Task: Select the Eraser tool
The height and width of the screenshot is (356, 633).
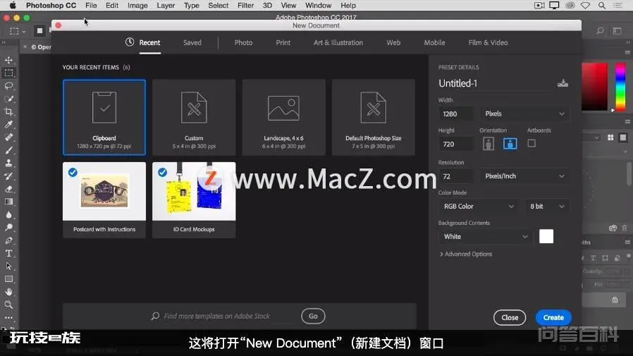Action: 8,189
